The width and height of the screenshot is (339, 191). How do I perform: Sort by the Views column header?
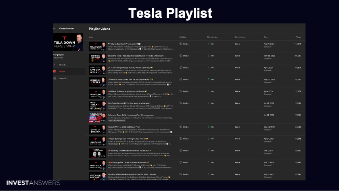pyautogui.click(x=299, y=37)
